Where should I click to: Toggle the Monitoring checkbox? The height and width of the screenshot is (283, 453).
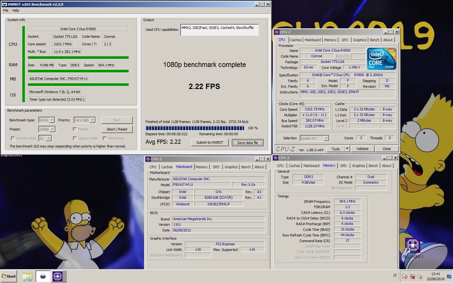(x=105, y=138)
